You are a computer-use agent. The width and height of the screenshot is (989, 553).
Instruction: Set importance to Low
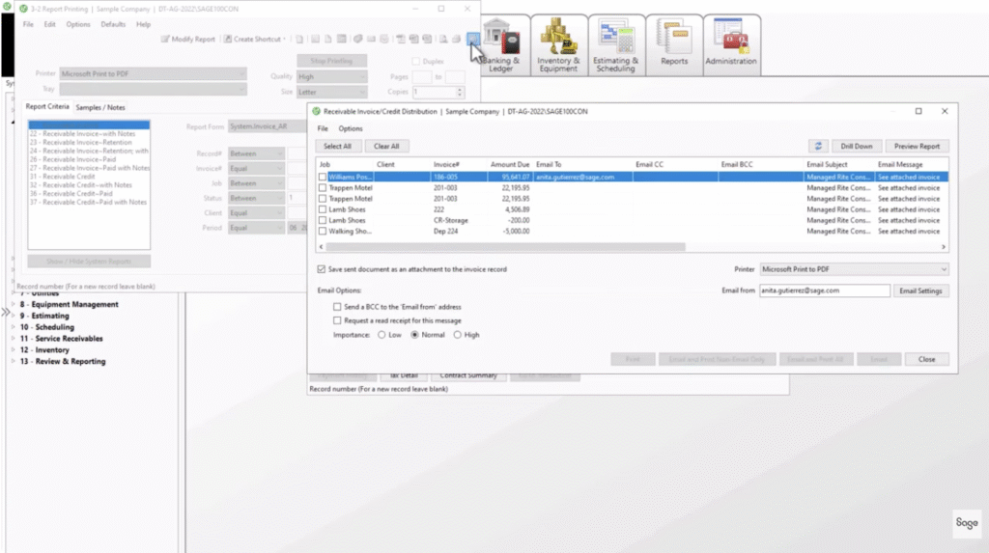[x=381, y=335]
